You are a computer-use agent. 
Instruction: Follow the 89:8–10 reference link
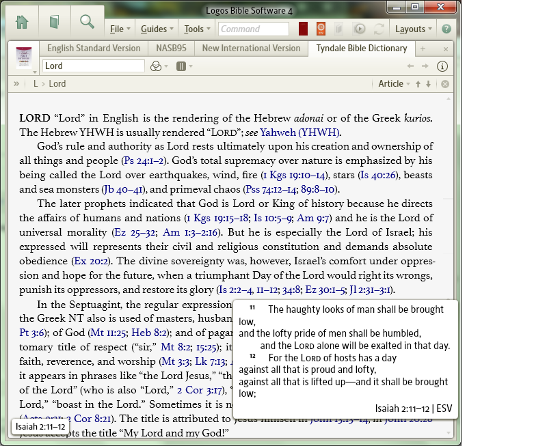pyautogui.click(x=317, y=189)
